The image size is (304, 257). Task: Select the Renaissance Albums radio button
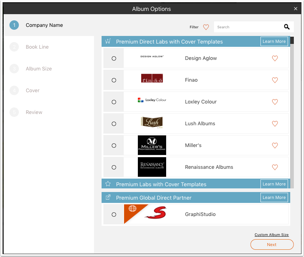tap(114, 167)
